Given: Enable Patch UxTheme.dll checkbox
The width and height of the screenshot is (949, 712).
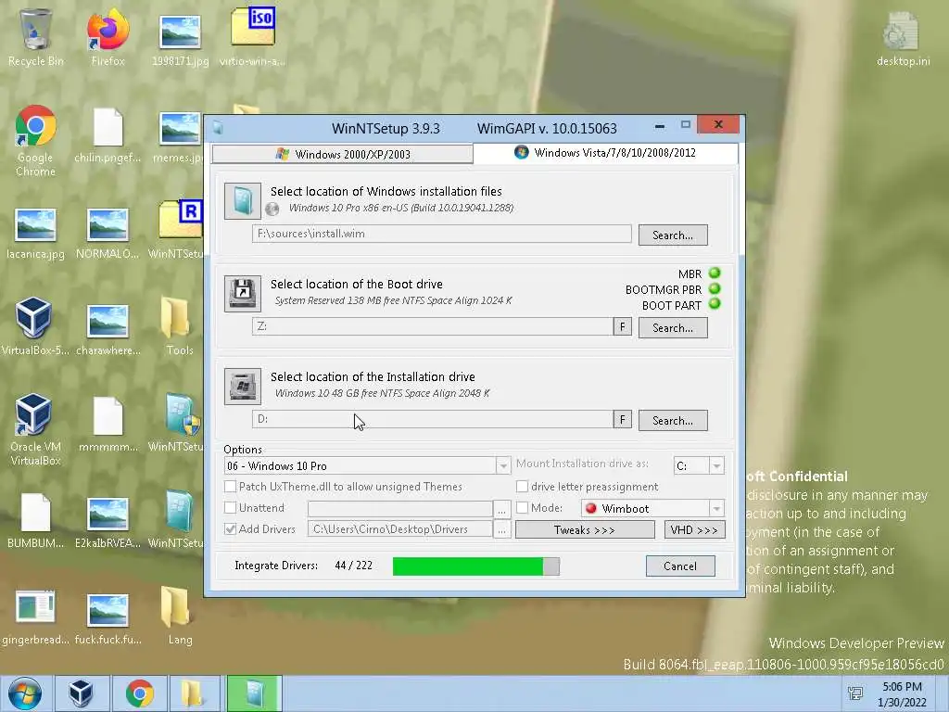Looking at the screenshot, I should [x=230, y=486].
